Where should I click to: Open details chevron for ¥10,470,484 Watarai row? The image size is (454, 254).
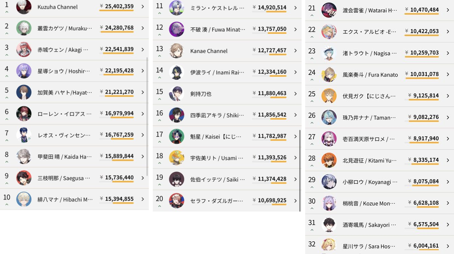[448, 10]
